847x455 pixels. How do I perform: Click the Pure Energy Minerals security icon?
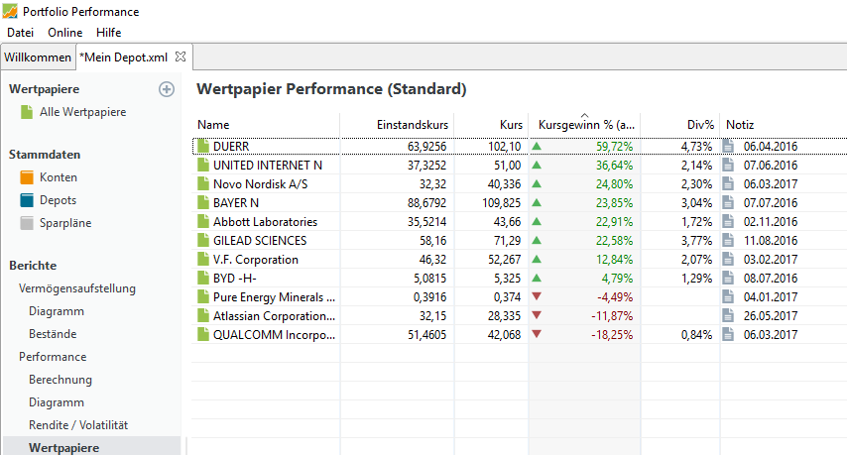pos(203,296)
